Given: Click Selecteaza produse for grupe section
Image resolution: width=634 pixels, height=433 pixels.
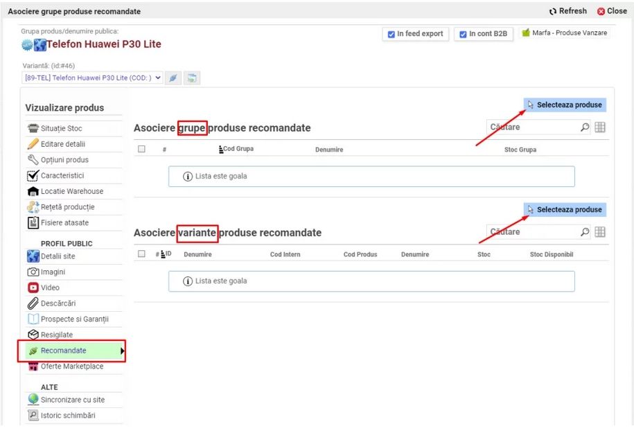Looking at the screenshot, I should [564, 105].
